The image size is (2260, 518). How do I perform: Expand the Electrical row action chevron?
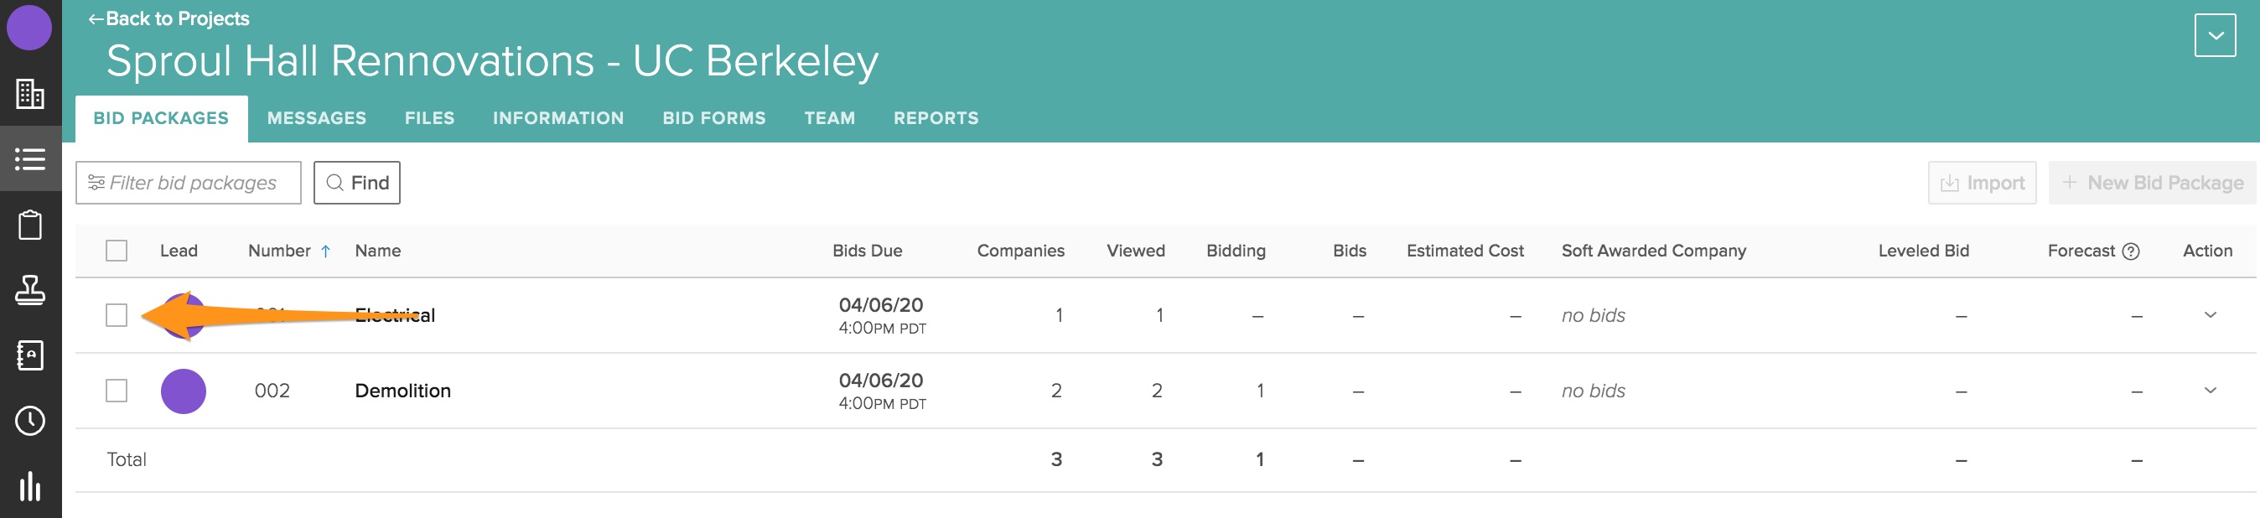click(2209, 315)
